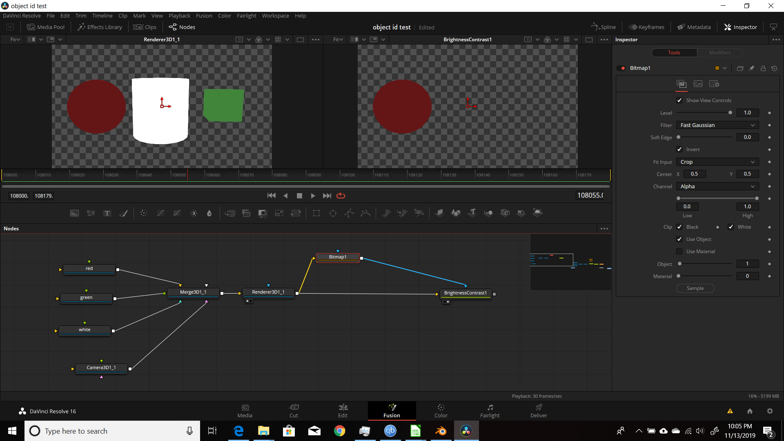Add a Channel Booleans node
This screenshot has width=784, height=441.
tap(246, 213)
